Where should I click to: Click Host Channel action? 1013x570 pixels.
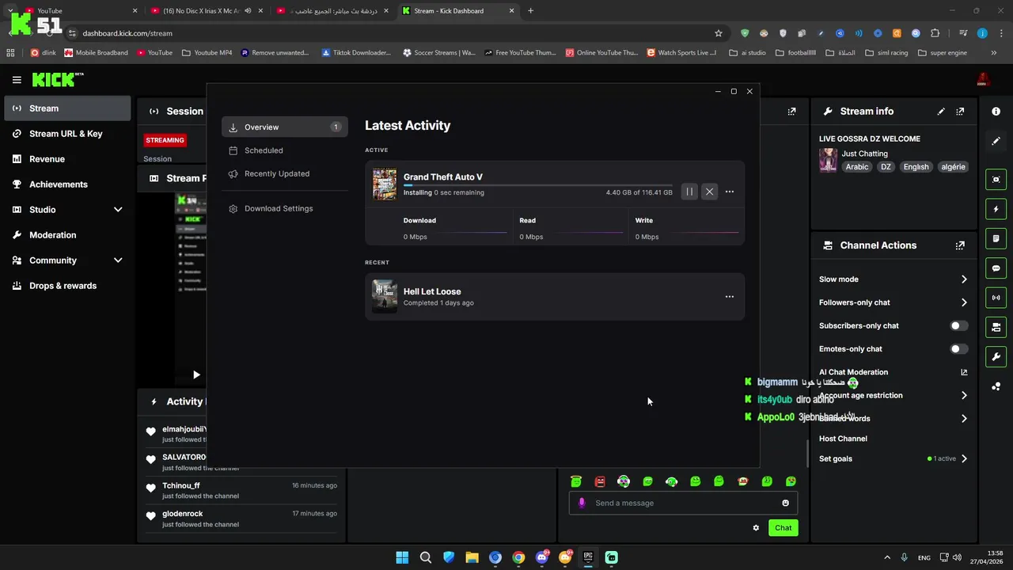pyautogui.click(x=843, y=439)
